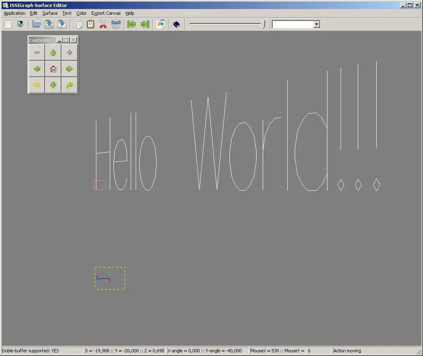Reset view with red Home icon
423x356 pixels.
tap(53, 69)
